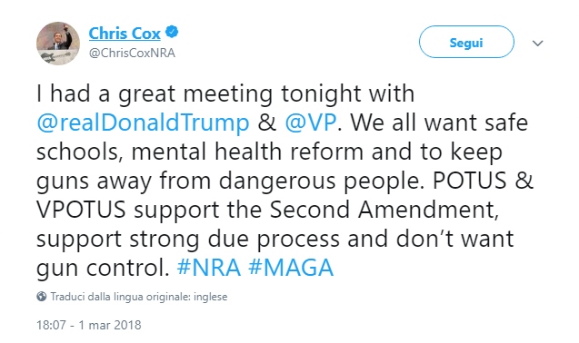
Task: Click the opening words 'I had a great meeting'
Action: coord(155,94)
